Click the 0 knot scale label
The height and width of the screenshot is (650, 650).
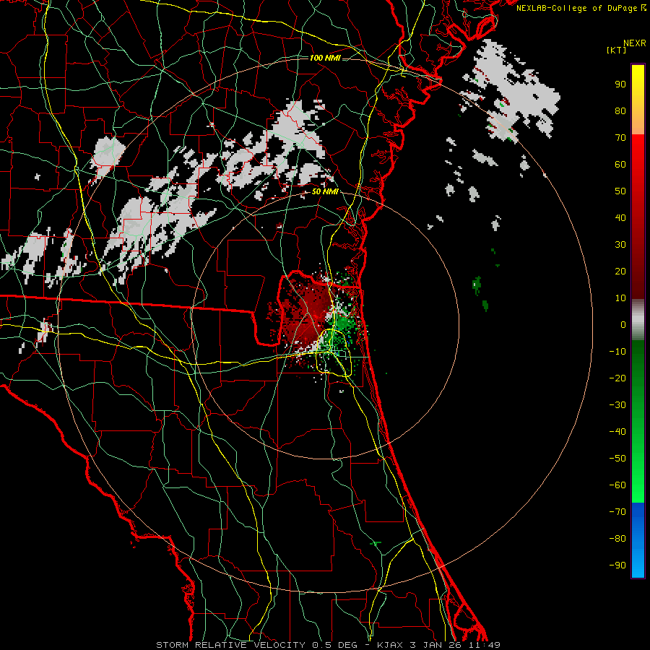click(623, 324)
